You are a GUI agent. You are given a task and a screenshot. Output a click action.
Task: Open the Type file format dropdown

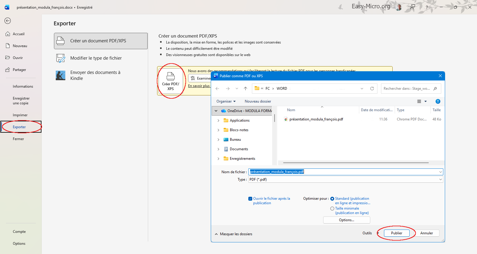[x=440, y=179]
